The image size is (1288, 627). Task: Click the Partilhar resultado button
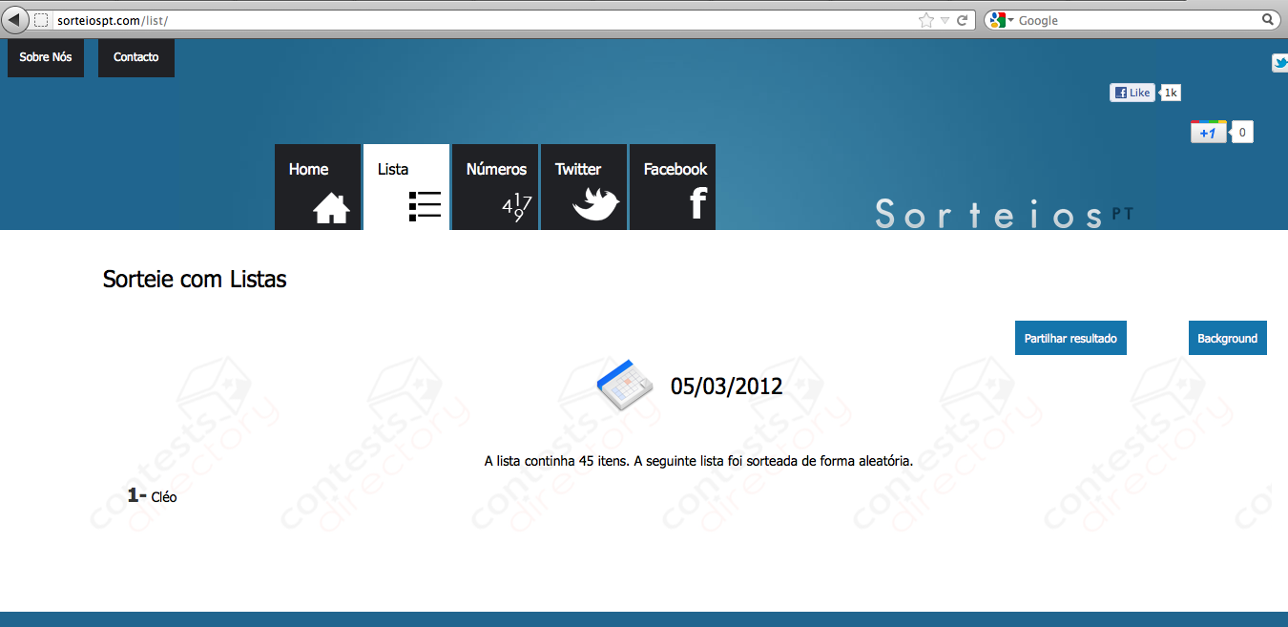coord(1070,338)
